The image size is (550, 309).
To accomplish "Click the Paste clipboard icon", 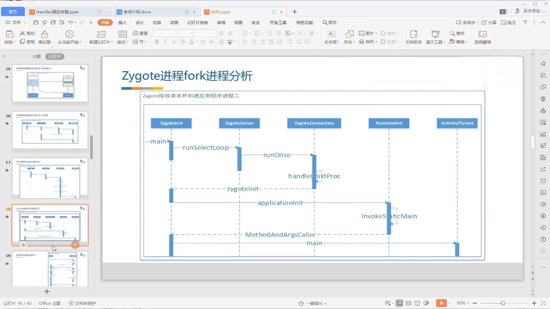I will coord(9,34).
